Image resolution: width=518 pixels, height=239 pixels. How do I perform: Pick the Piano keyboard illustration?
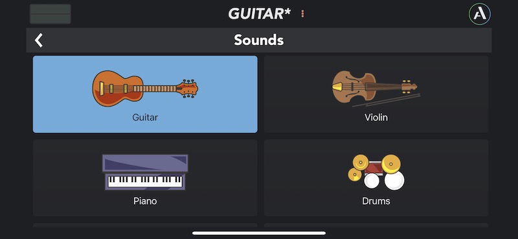point(145,172)
